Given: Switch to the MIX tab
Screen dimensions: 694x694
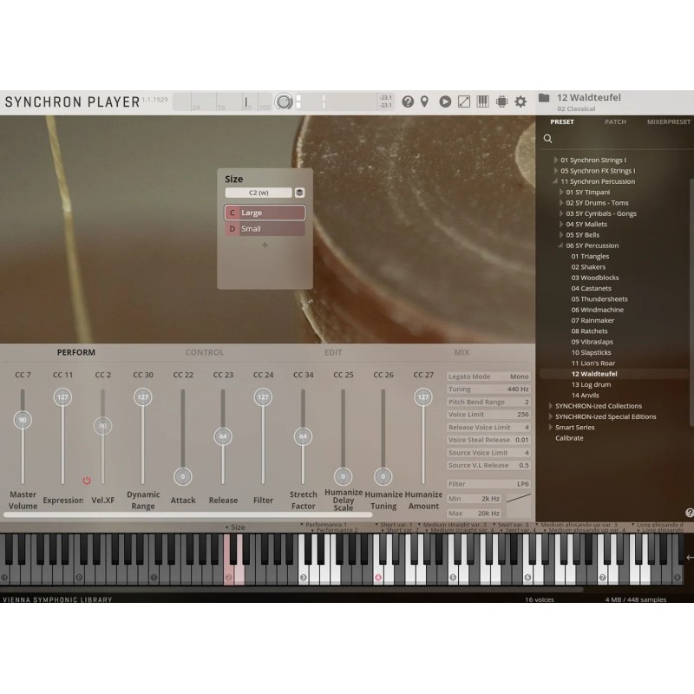Looking at the screenshot, I should click(x=462, y=352).
